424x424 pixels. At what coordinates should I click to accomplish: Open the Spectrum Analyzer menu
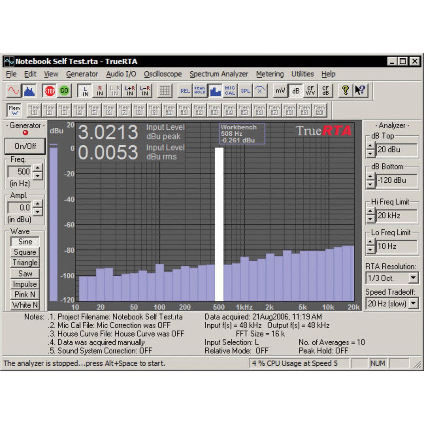point(219,74)
